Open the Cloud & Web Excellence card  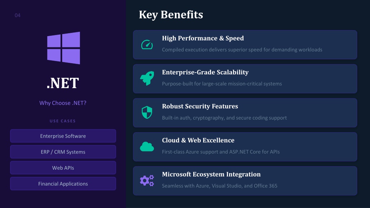(245, 147)
